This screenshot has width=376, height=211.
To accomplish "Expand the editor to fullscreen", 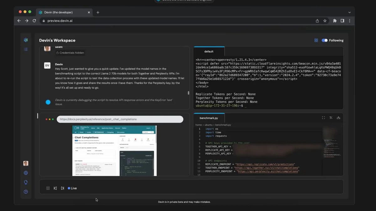I will pyautogui.click(x=323, y=118).
